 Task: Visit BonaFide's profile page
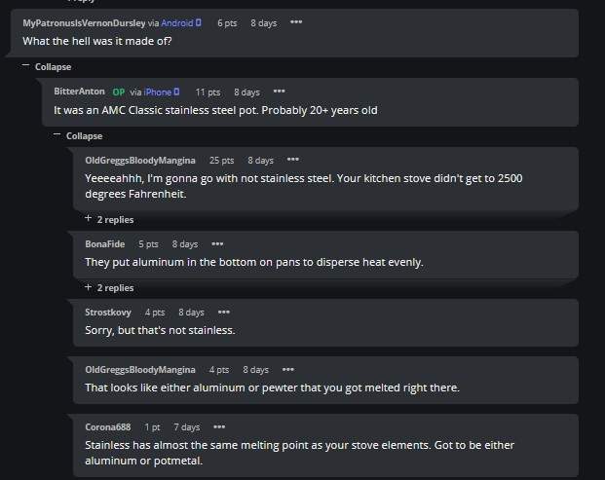[x=105, y=243]
